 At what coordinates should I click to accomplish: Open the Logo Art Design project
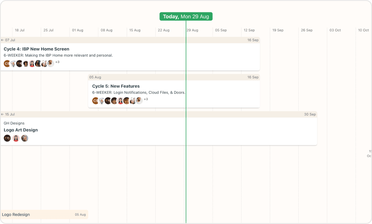pyautogui.click(x=159, y=128)
